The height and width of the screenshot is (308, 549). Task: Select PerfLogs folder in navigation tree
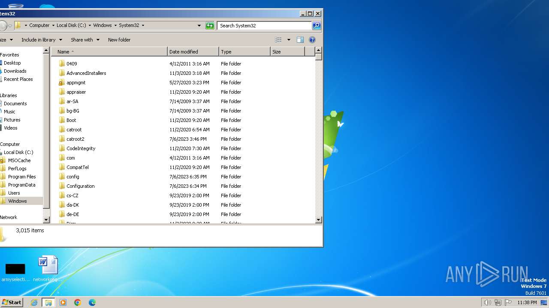[17, 169]
